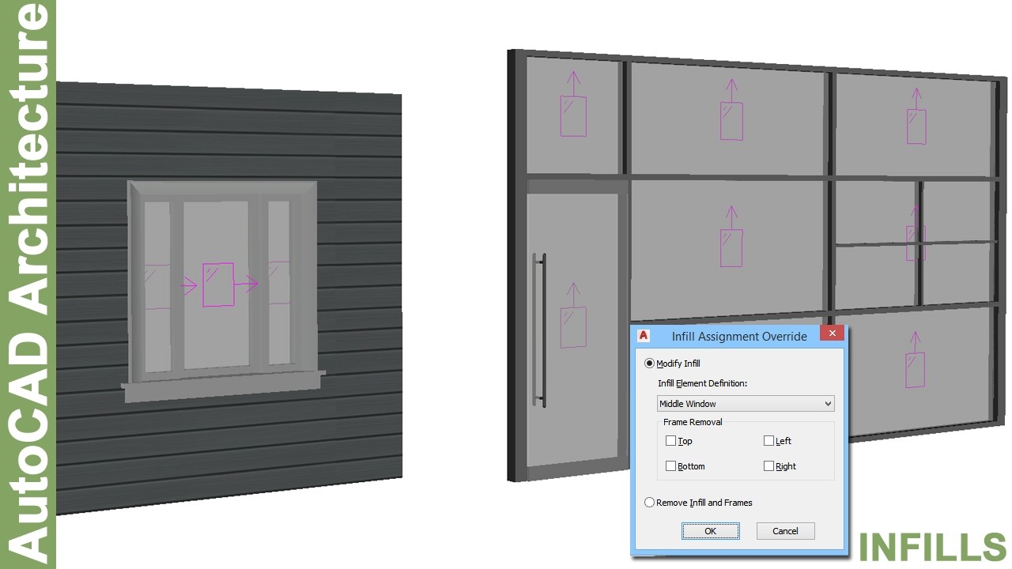Select the Modify Infill radio button

[x=650, y=364]
